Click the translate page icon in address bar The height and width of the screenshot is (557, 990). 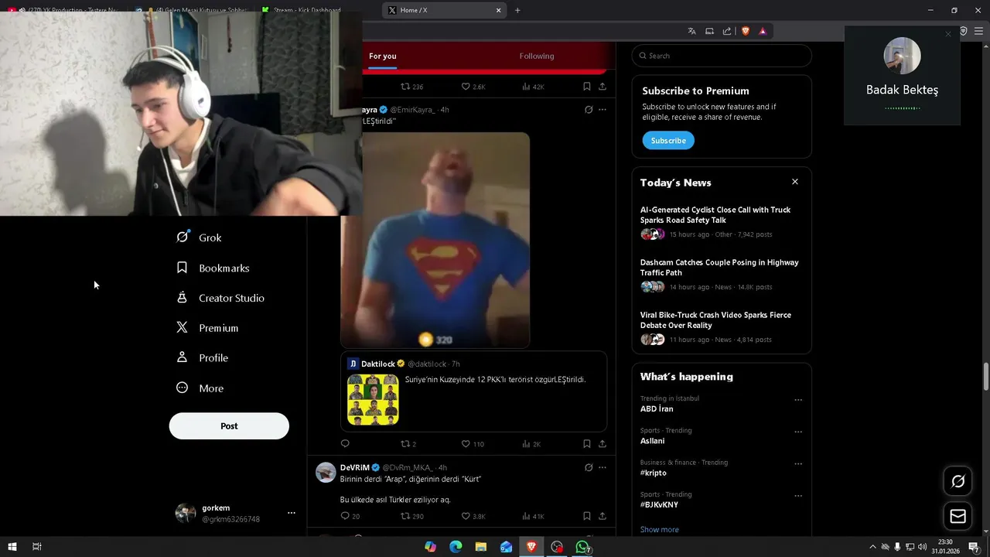(691, 31)
